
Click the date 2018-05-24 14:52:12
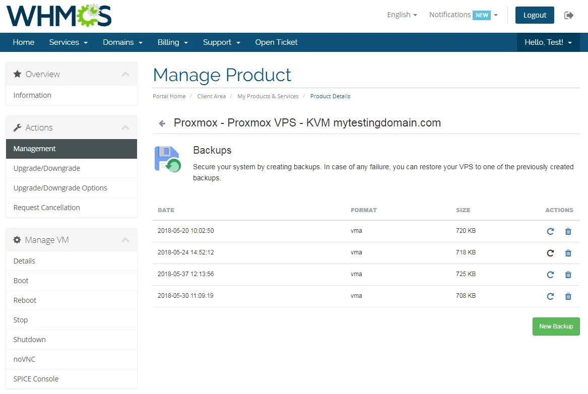point(185,252)
